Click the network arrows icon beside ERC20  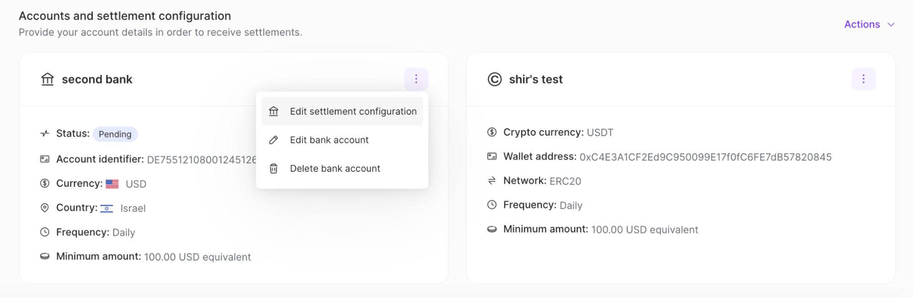pos(491,181)
